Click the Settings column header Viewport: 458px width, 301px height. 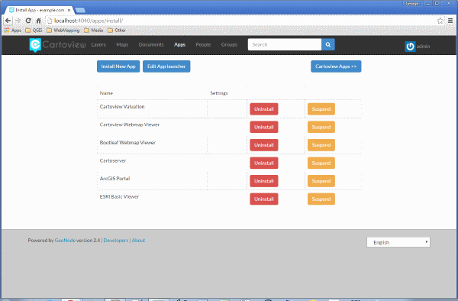(219, 93)
